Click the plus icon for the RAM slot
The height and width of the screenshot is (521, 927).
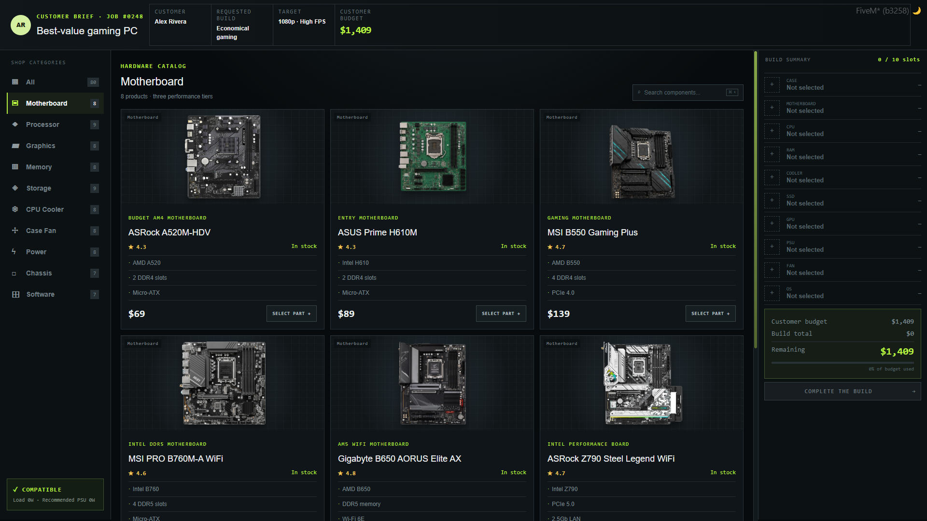click(x=772, y=154)
